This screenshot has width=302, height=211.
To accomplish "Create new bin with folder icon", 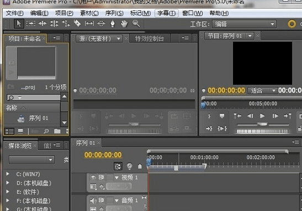I will 57,131.
